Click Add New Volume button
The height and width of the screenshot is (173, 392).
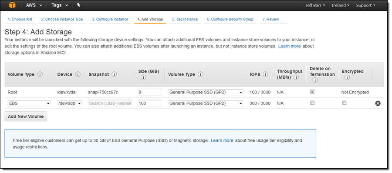tap(26, 116)
